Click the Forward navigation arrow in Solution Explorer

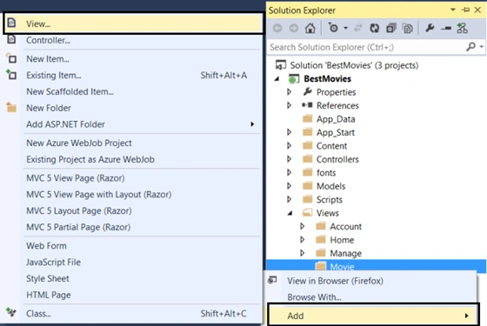click(x=294, y=28)
